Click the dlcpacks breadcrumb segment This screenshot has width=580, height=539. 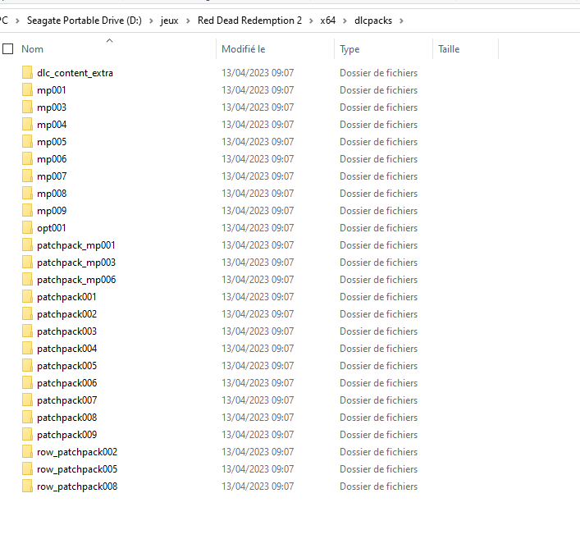(373, 21)
